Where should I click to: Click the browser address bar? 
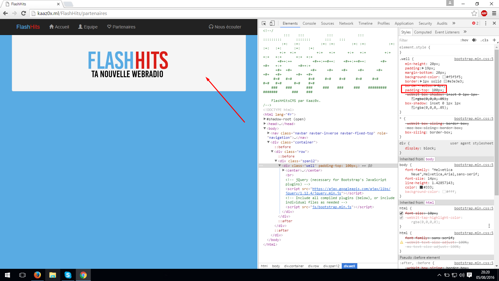(x=250, y=13)
